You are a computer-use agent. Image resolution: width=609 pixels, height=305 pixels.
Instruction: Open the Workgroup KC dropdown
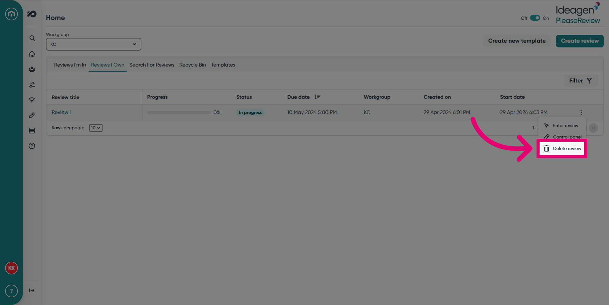94,44
